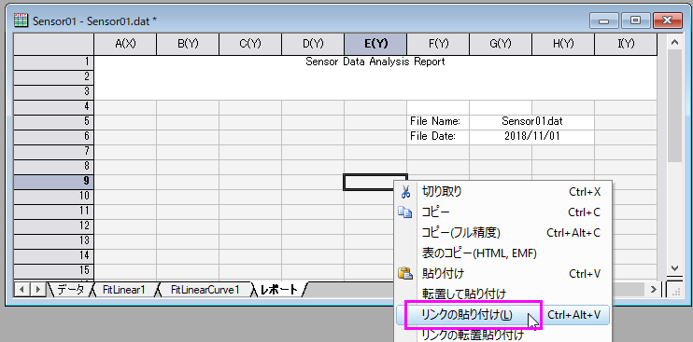
Task: Select 表のコピー(HTML, EMF) entry
Action: click(502, 253)
